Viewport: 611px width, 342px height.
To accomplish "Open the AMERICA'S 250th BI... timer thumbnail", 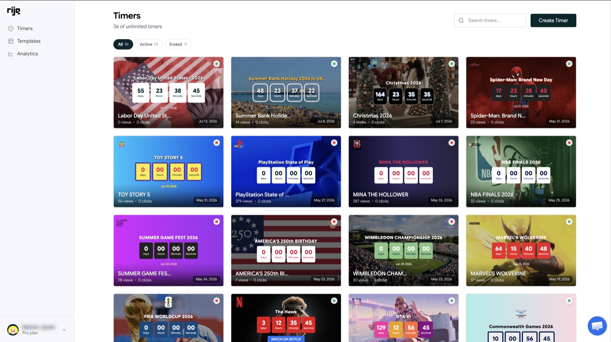I will coord(286,250).
